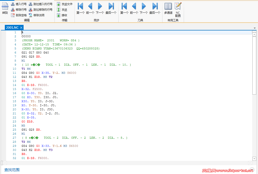Screen dimensions: 258x174
Task: Click comment line PROGR NAME= 2001
Action: click(50, 40)
